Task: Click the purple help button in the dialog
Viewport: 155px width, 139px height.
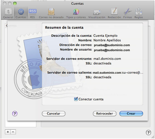Action: 15,114
